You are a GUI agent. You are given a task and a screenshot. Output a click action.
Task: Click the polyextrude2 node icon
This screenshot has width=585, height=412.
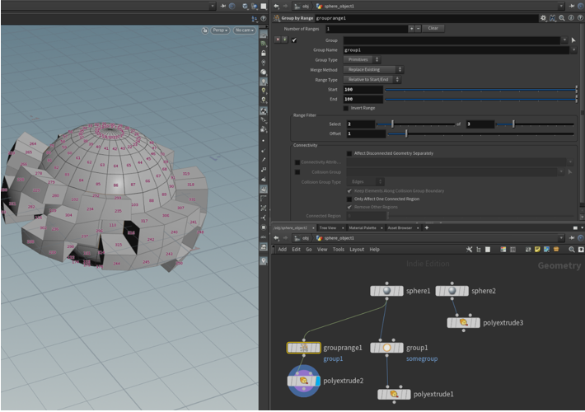tap(304, 381)
